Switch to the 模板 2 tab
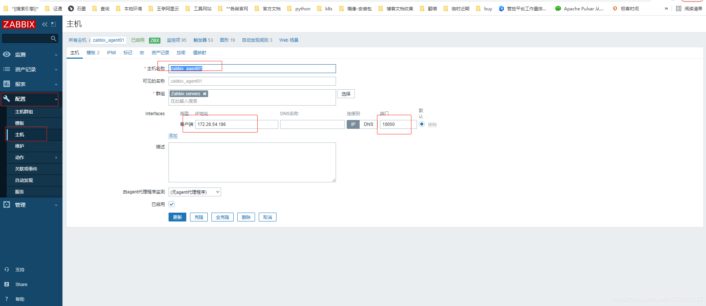The width and height of the screenshot is (706, 306). (93, 53)
